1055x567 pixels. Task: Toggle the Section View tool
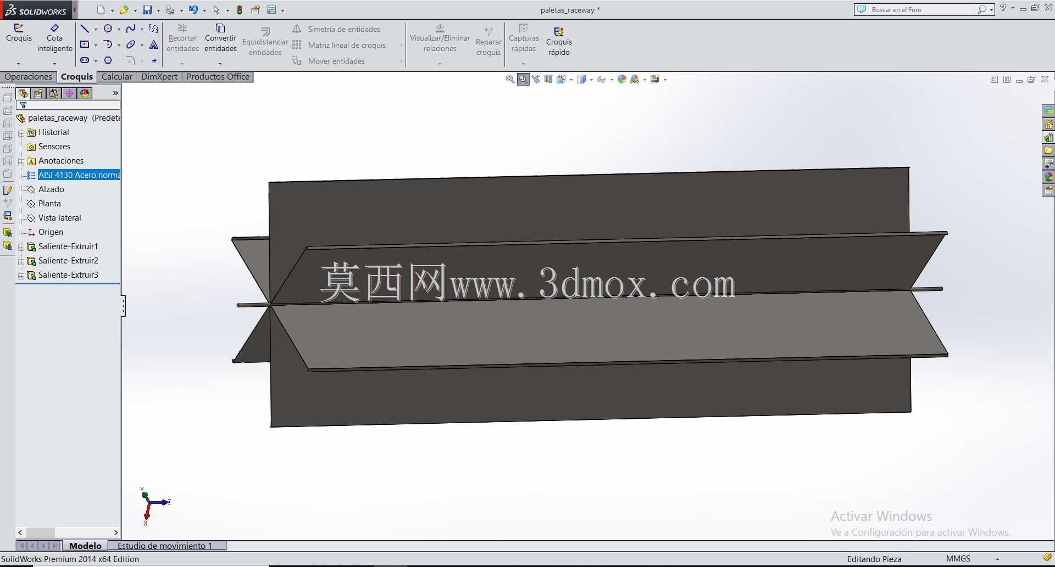click(548, 79)
